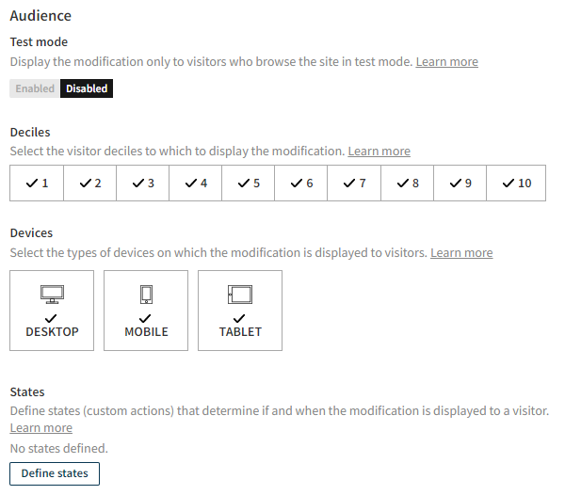Open Learn more link for Test mode

(x=446, y=62)
